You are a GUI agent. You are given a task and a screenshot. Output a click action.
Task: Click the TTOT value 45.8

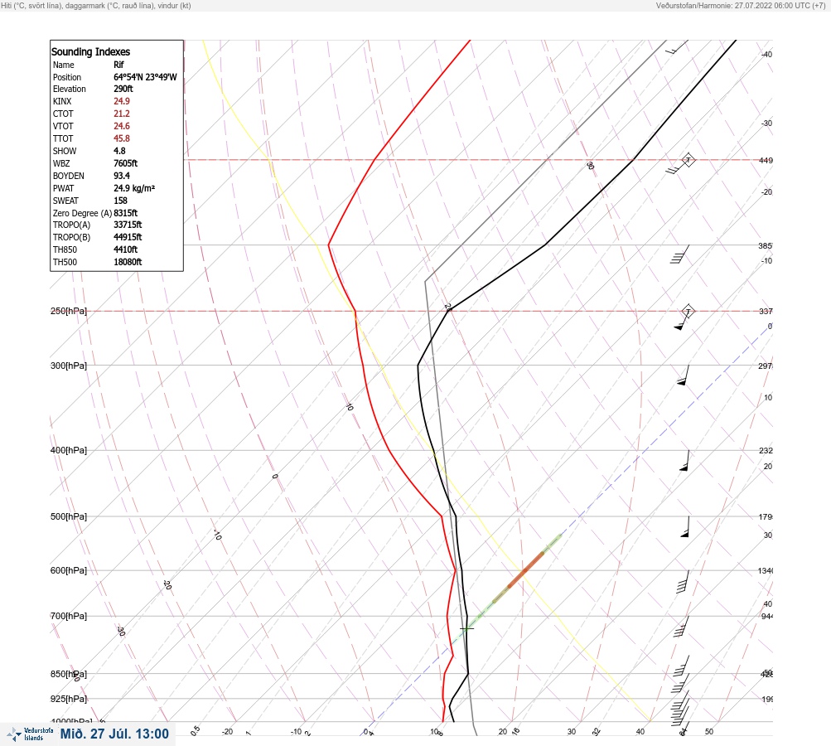pos(121,138)
